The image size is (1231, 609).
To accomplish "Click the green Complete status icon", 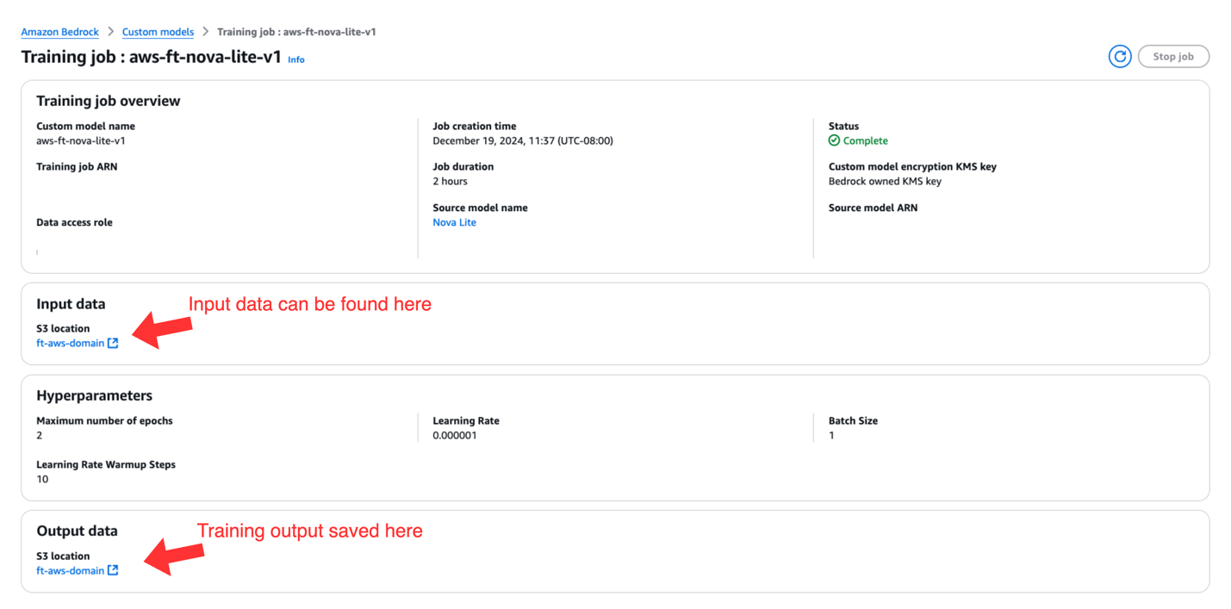I will 834,140.
